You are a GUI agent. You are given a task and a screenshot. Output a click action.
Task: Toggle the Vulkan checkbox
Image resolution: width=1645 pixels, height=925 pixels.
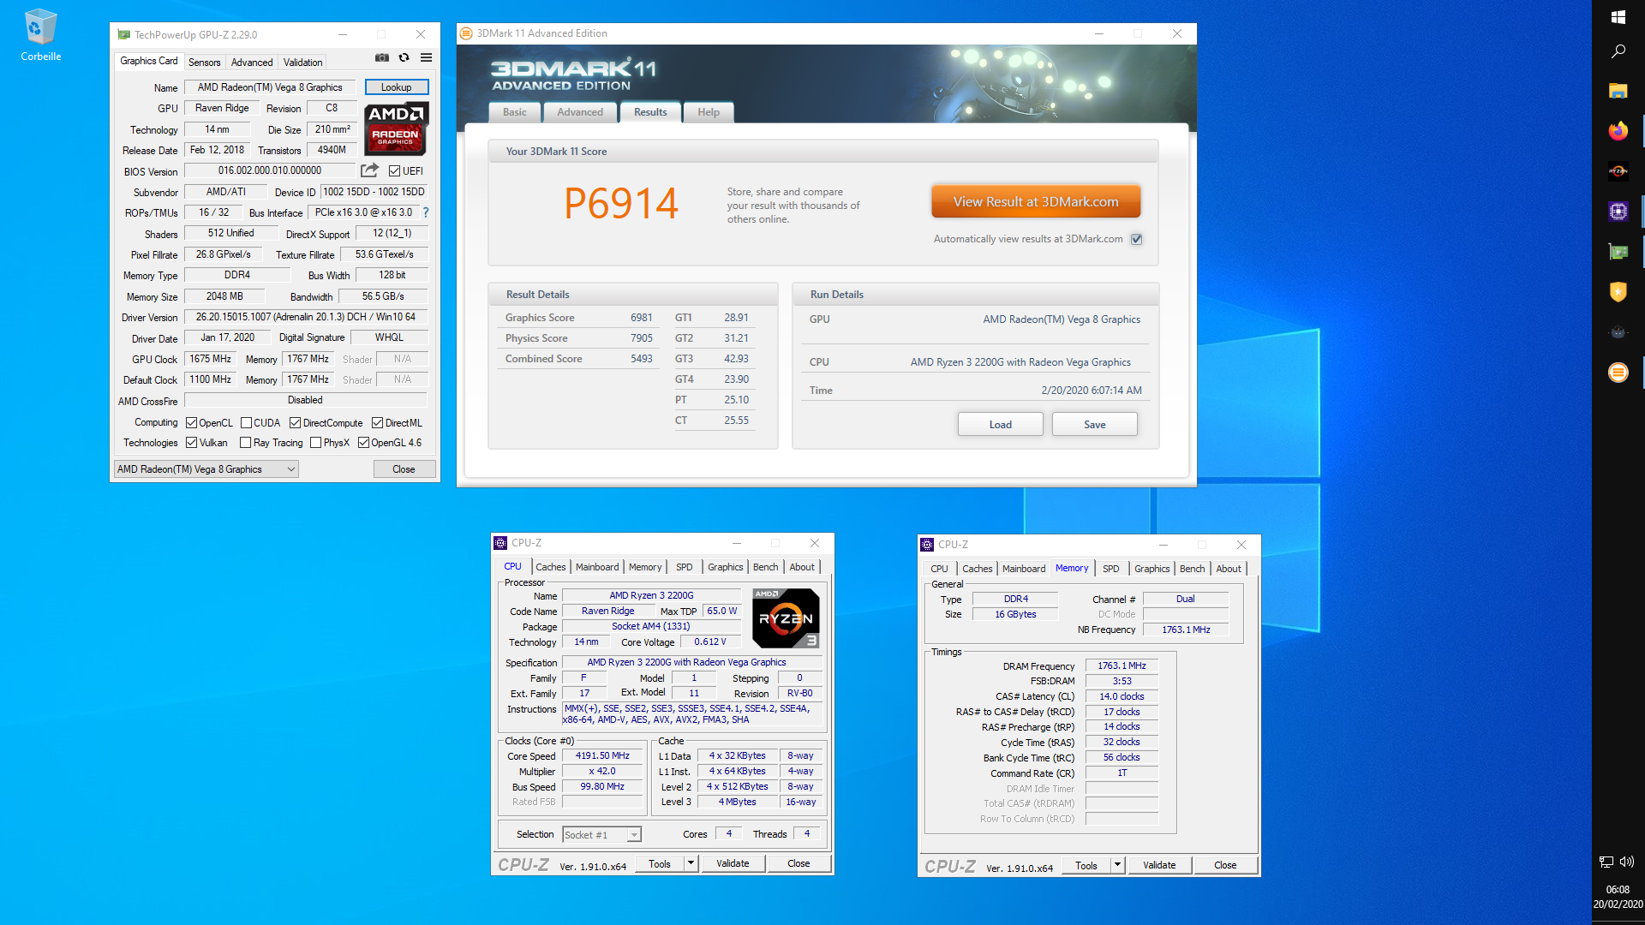click(192, 443)
